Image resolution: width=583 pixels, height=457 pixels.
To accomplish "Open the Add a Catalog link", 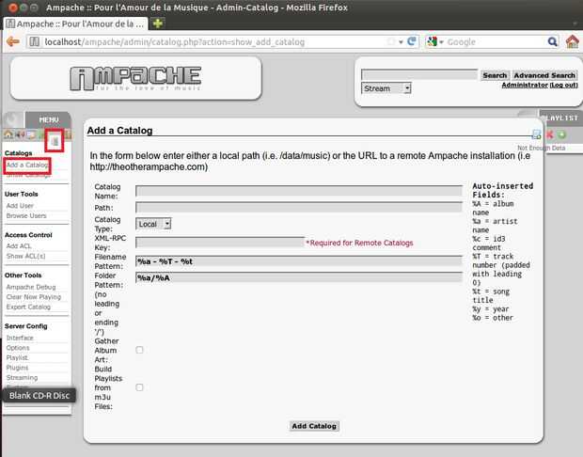I will coord(27,165).
